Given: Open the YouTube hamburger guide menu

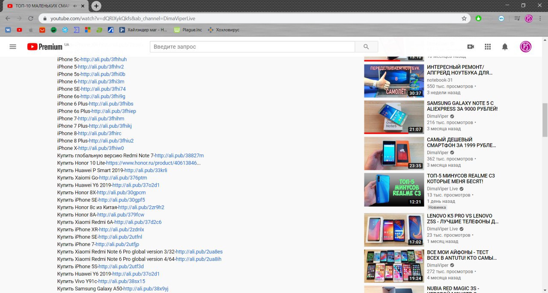Looking at the screenshot, I should pos(13,47).
